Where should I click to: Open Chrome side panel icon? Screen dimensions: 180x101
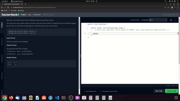(x=172, y=8)
